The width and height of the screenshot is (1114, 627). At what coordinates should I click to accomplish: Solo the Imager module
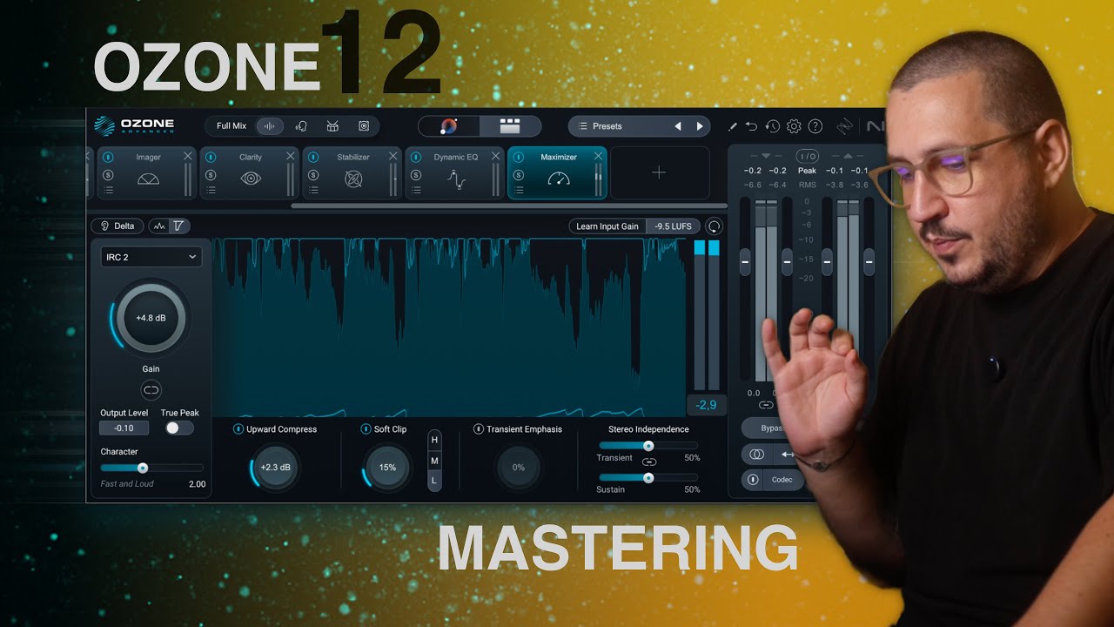(x=108, y=175)
